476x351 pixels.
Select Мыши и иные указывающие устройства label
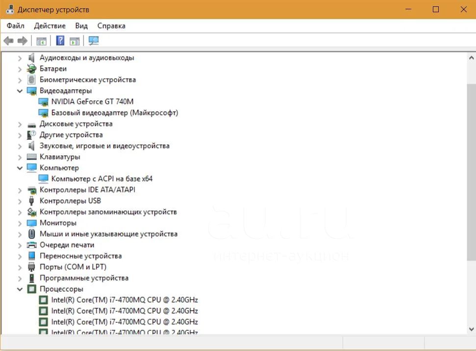(x=108, y=234)
